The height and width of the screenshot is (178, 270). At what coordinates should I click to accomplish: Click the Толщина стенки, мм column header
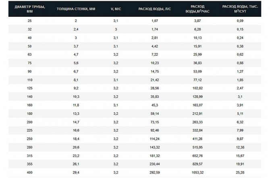tap(76, 9)
